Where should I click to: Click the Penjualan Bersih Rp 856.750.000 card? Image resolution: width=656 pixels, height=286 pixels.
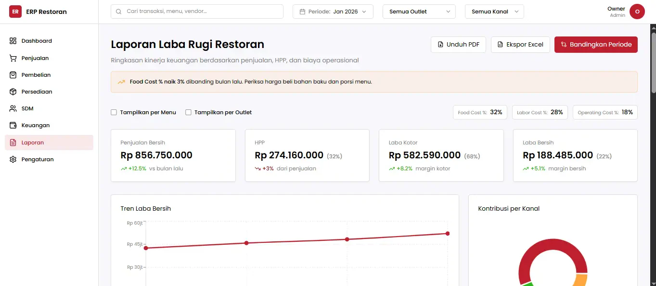(173, 155)
